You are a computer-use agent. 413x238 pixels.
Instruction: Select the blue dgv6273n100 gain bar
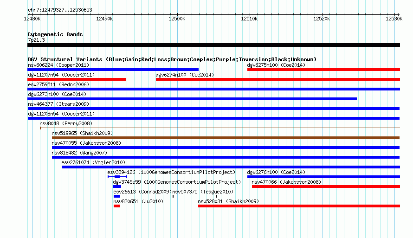click(192, 99)
